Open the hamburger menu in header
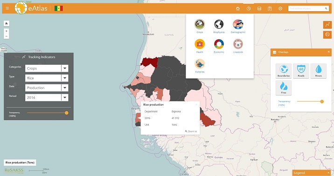The width and height of the screenshot is (334, 176). [7, 8]
